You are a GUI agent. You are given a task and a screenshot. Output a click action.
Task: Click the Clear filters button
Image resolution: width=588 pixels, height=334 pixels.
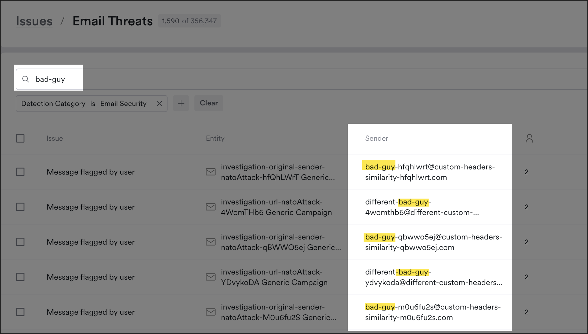(209, 103)
